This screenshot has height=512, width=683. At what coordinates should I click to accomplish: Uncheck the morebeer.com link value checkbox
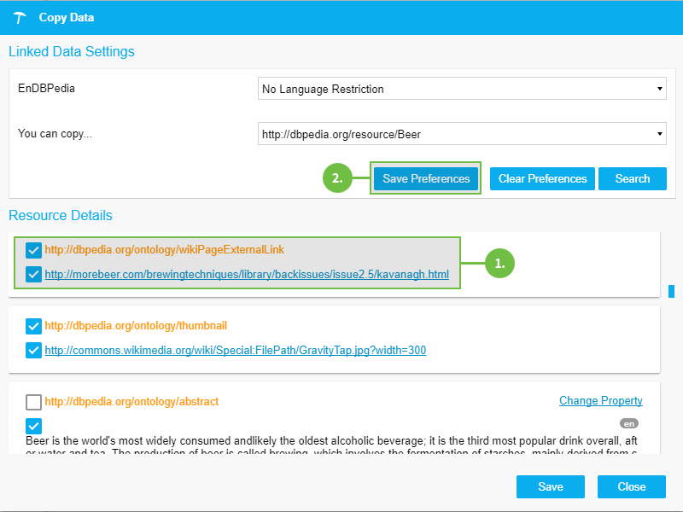pyautogui.click(x=33, y=275)
